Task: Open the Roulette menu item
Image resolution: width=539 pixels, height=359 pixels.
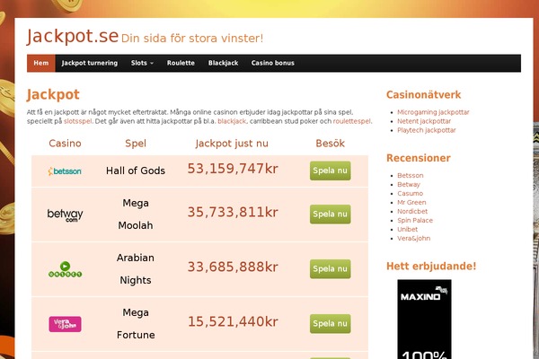Action: pyautogui.click(x=181, y=63)
